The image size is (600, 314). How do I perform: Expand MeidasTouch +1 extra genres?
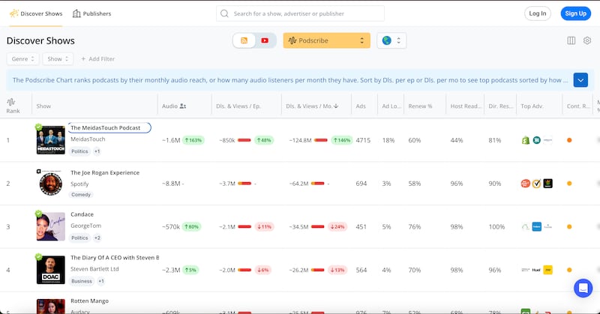[x=97, y=151]
